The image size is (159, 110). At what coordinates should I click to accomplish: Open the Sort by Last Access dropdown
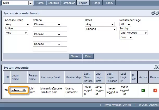133,33
